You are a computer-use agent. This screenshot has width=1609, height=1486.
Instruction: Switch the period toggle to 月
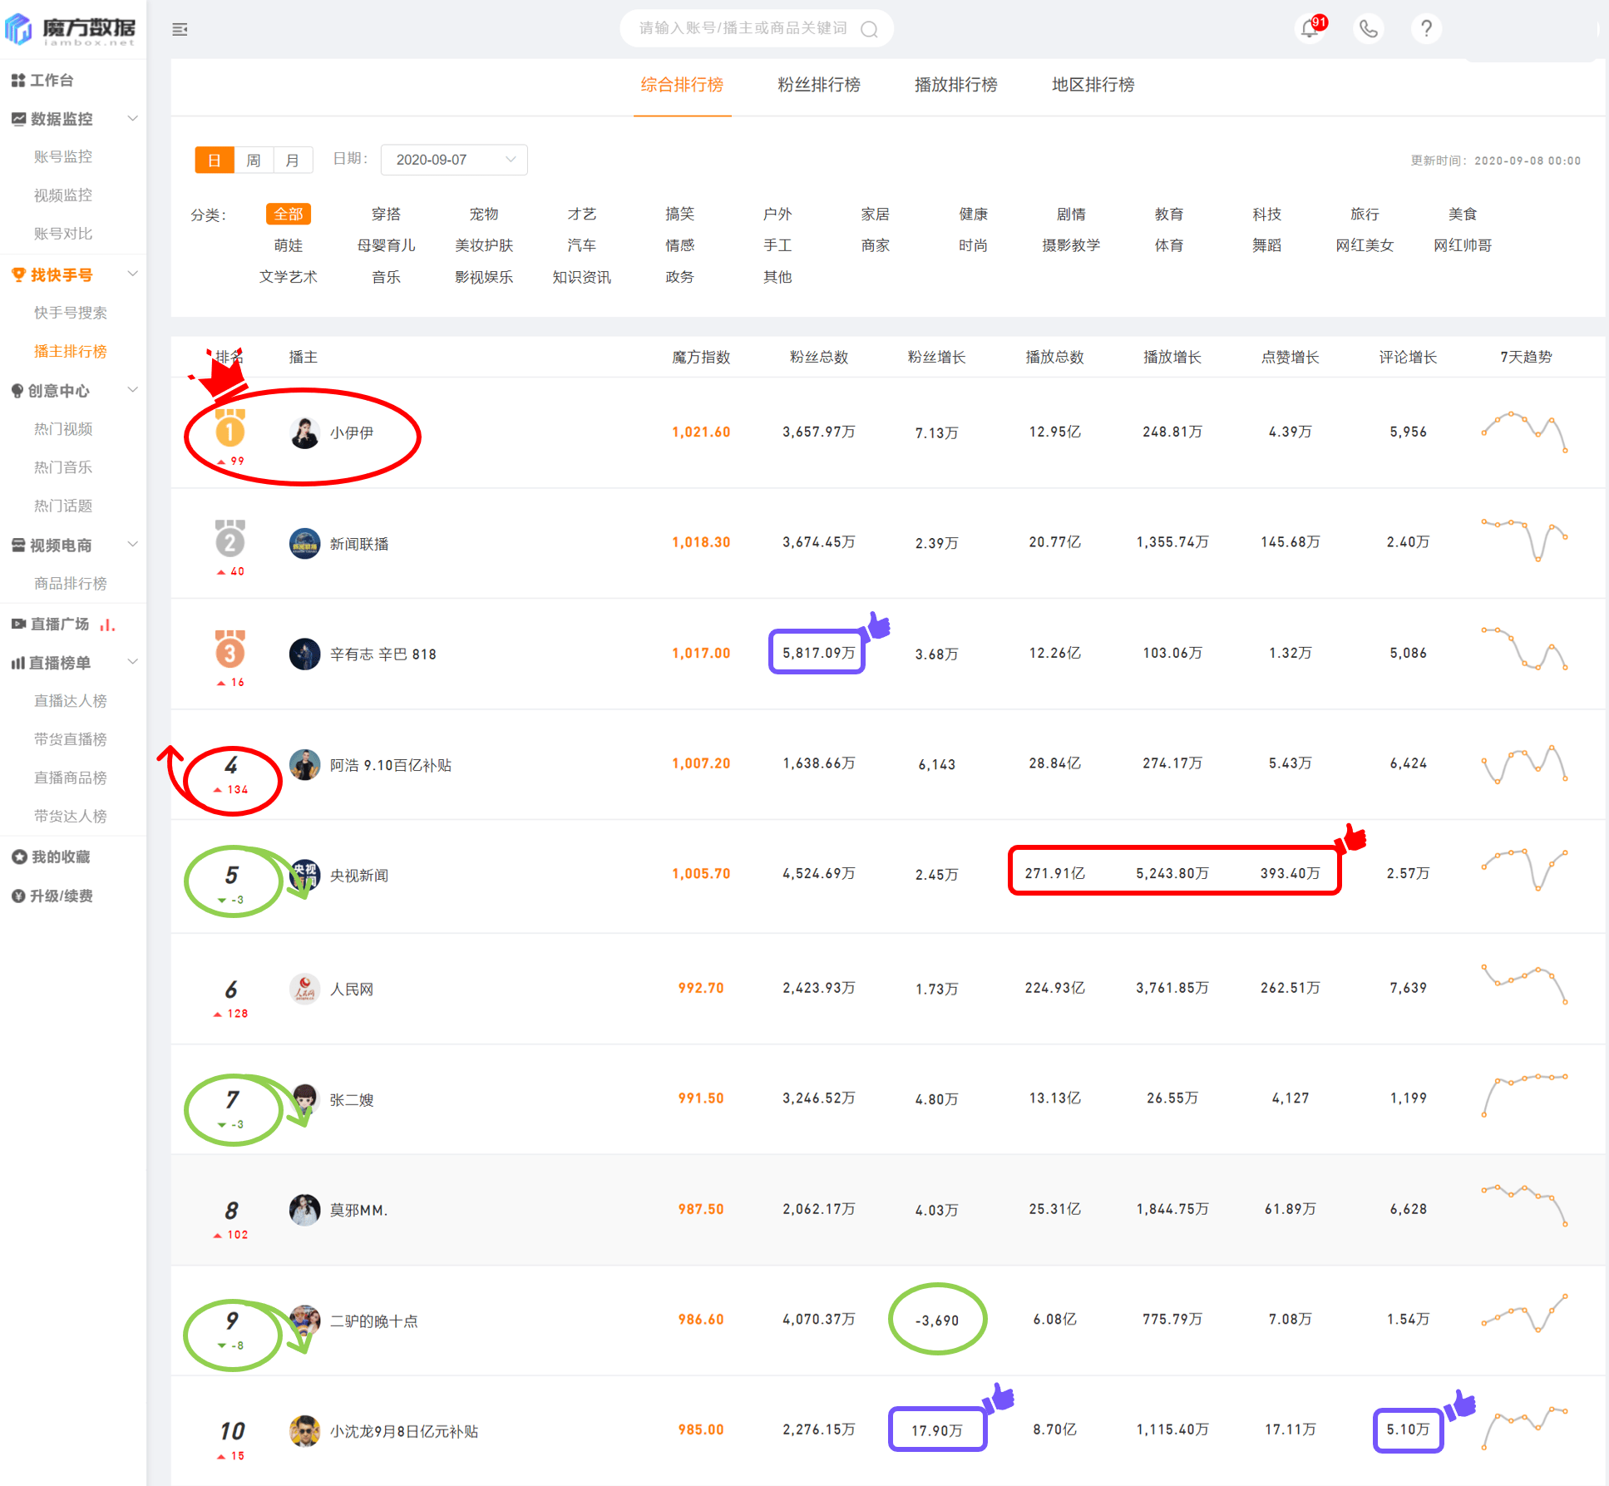[293, 160]
